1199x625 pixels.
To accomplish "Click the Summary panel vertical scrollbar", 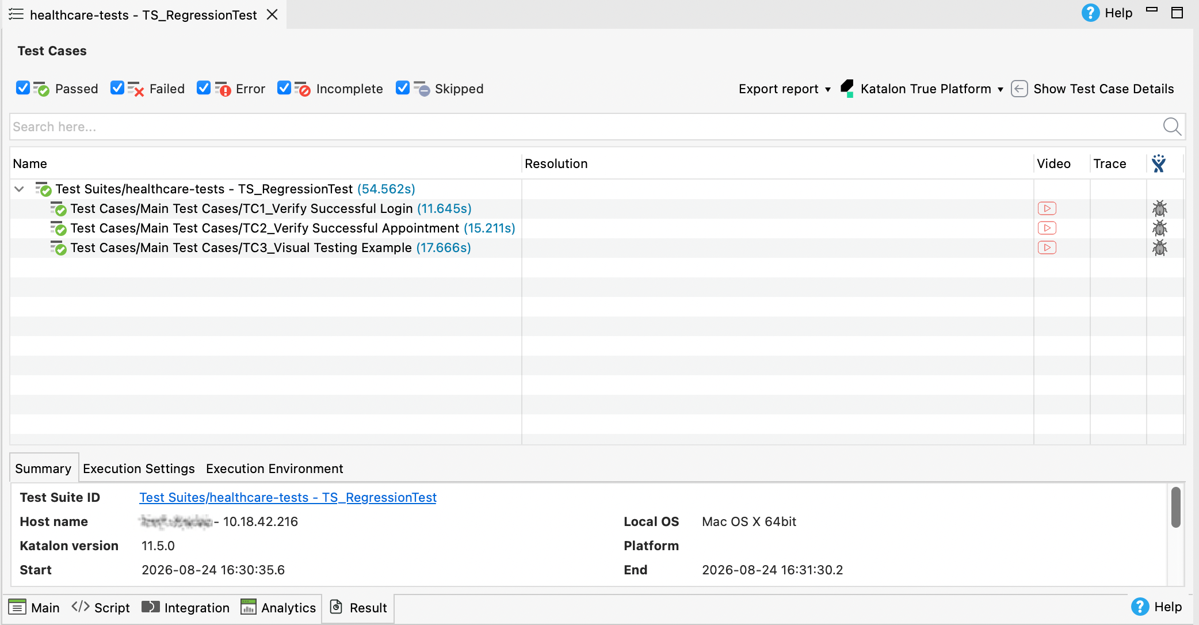I will [1176, 506].
